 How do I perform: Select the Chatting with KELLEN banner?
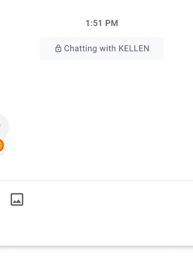click(x=102, y=49)
